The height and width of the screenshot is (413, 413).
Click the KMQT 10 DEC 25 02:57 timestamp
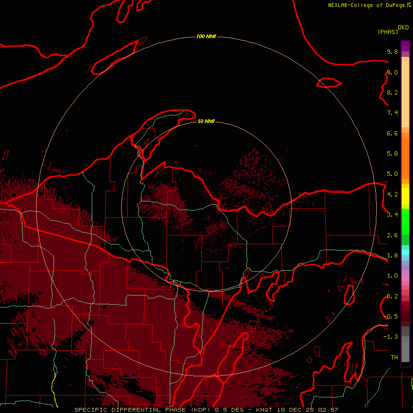pyautogui.click(x=297, y=410)
